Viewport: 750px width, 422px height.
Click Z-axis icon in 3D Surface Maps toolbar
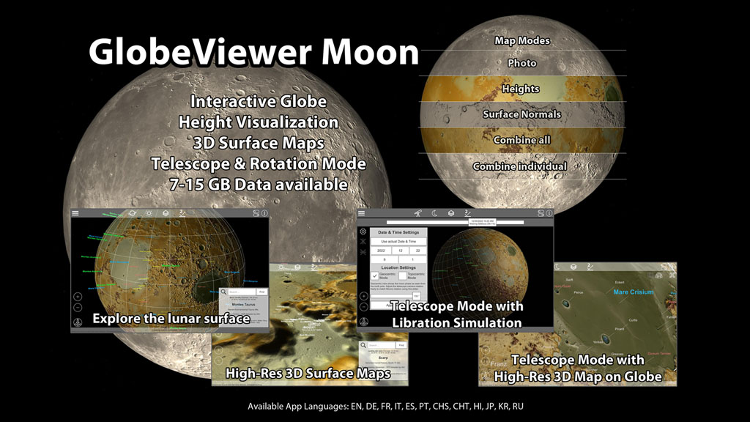click(x=314, y=267)
